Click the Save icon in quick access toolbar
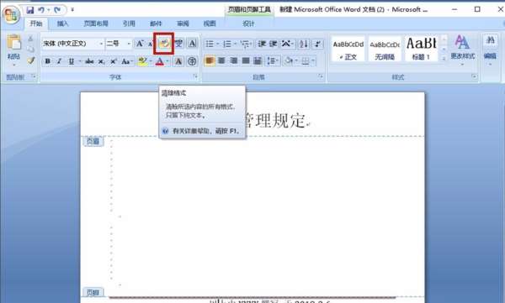This screenshot has height=303, width=505. coord(30,10)
